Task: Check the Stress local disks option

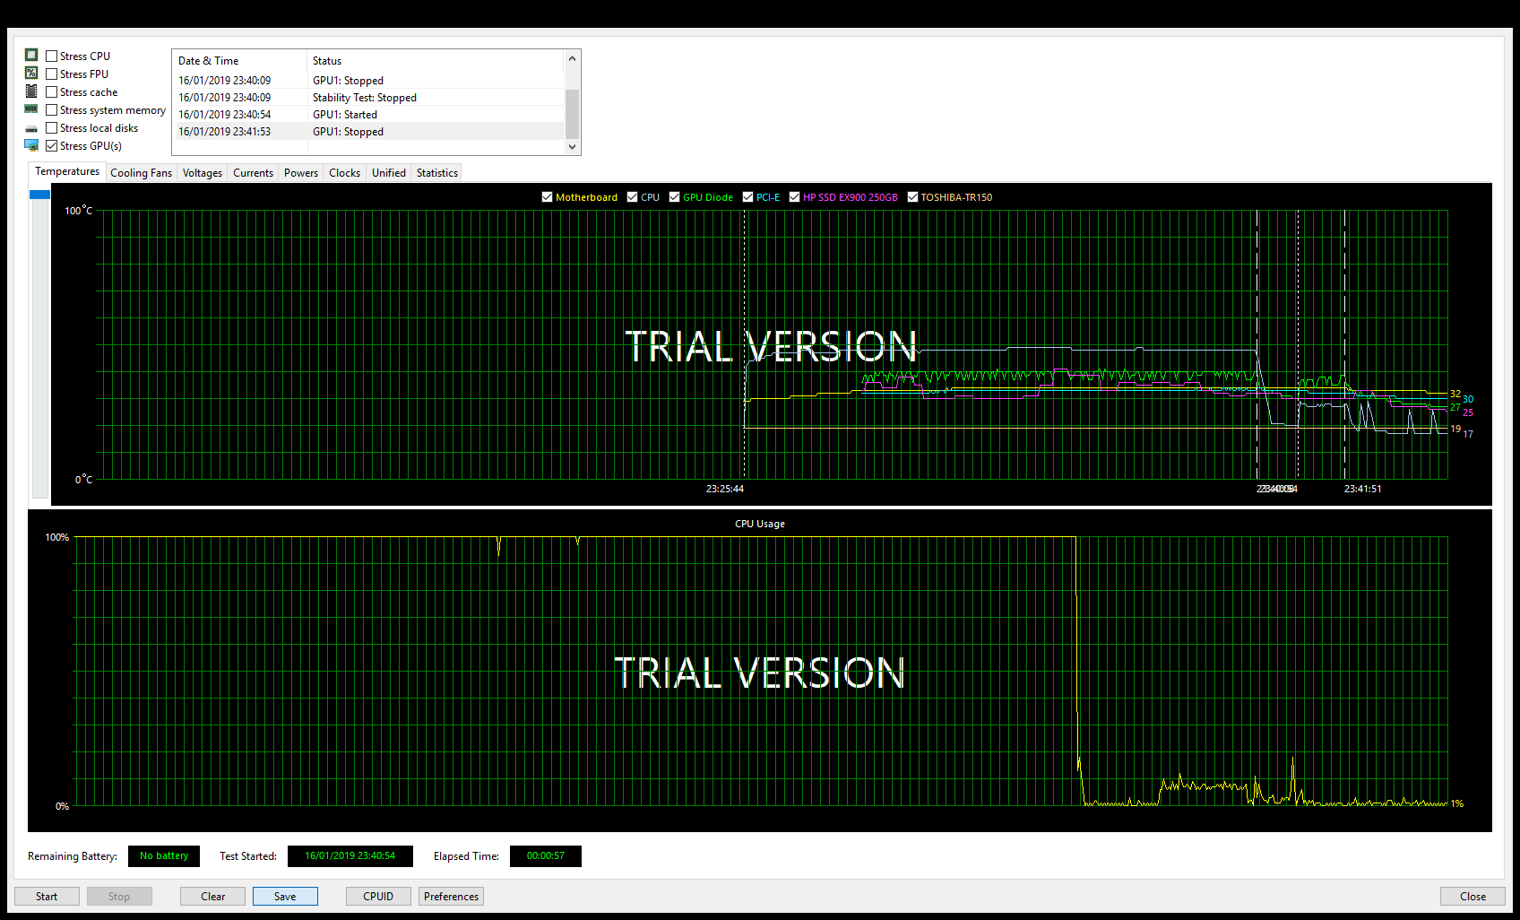Action: pos(52,128)
